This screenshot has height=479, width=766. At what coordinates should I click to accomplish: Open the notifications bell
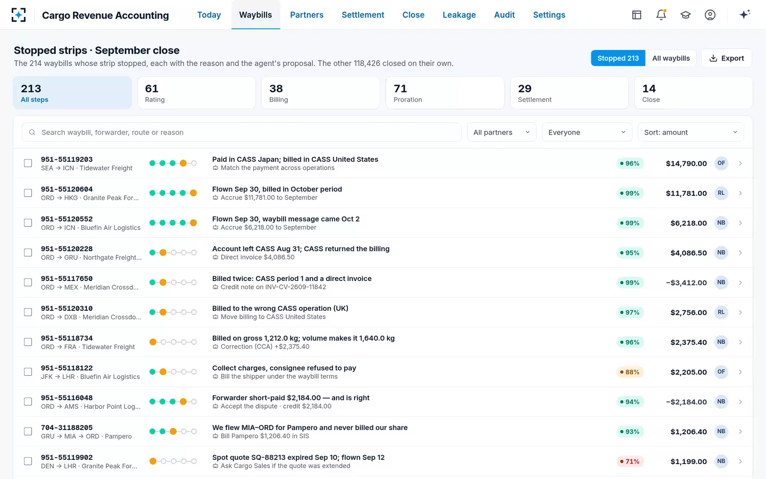click(x=661, y=15)
